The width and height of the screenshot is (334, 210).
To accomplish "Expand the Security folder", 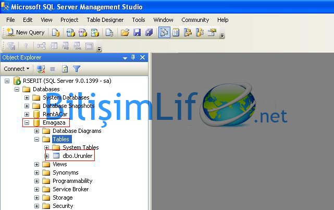I will pos(36,206).
